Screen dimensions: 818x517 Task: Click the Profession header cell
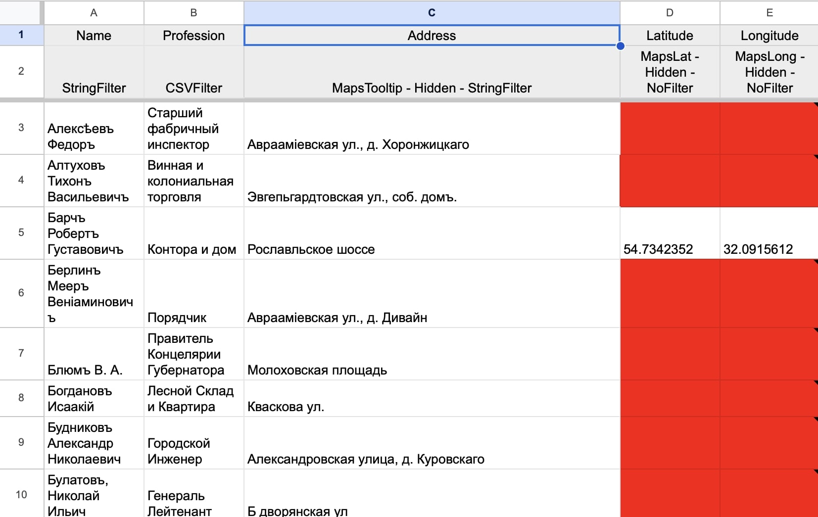193,35
